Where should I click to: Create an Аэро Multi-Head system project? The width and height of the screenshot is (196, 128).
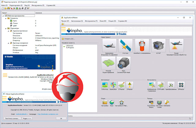tap(123, 63)
